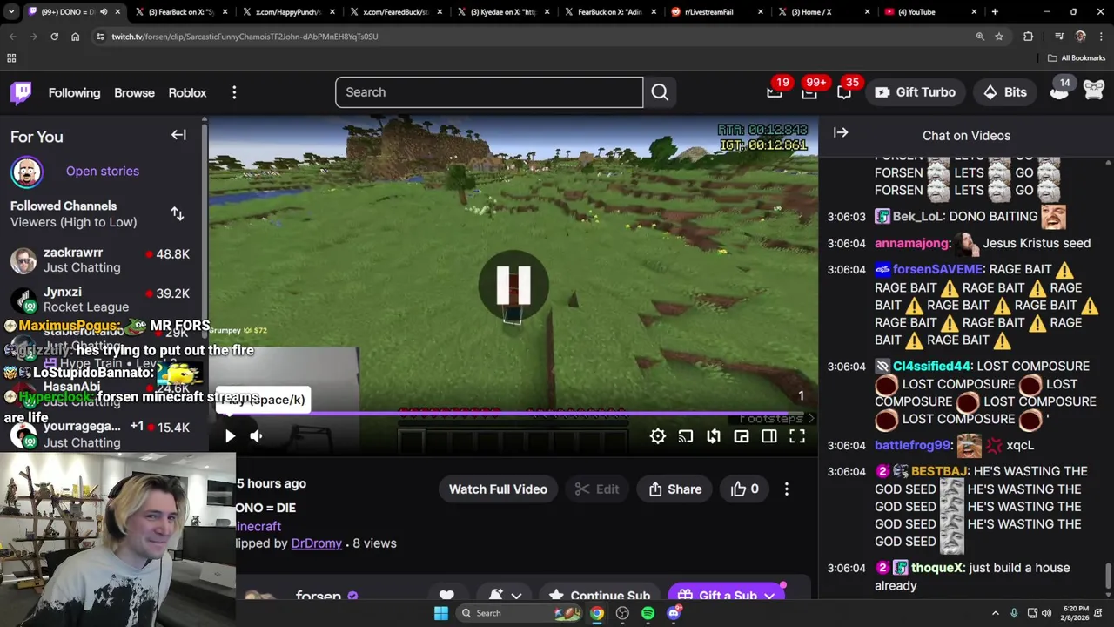This screenshot has height=627, width=1114.
Task: Click chat username BESTBAJ
Action: (939, 471)
